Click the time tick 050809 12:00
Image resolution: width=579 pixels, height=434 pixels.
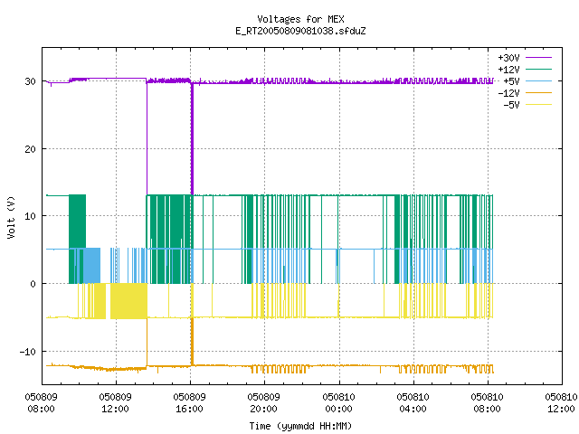tap(115, 402)
